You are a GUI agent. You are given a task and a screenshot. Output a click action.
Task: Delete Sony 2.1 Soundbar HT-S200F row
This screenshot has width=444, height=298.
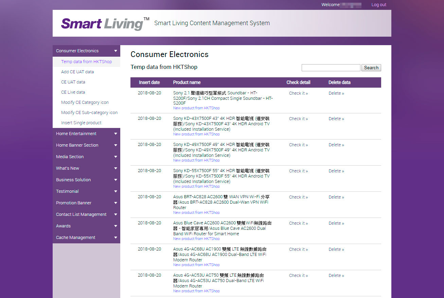coord(336,93)
